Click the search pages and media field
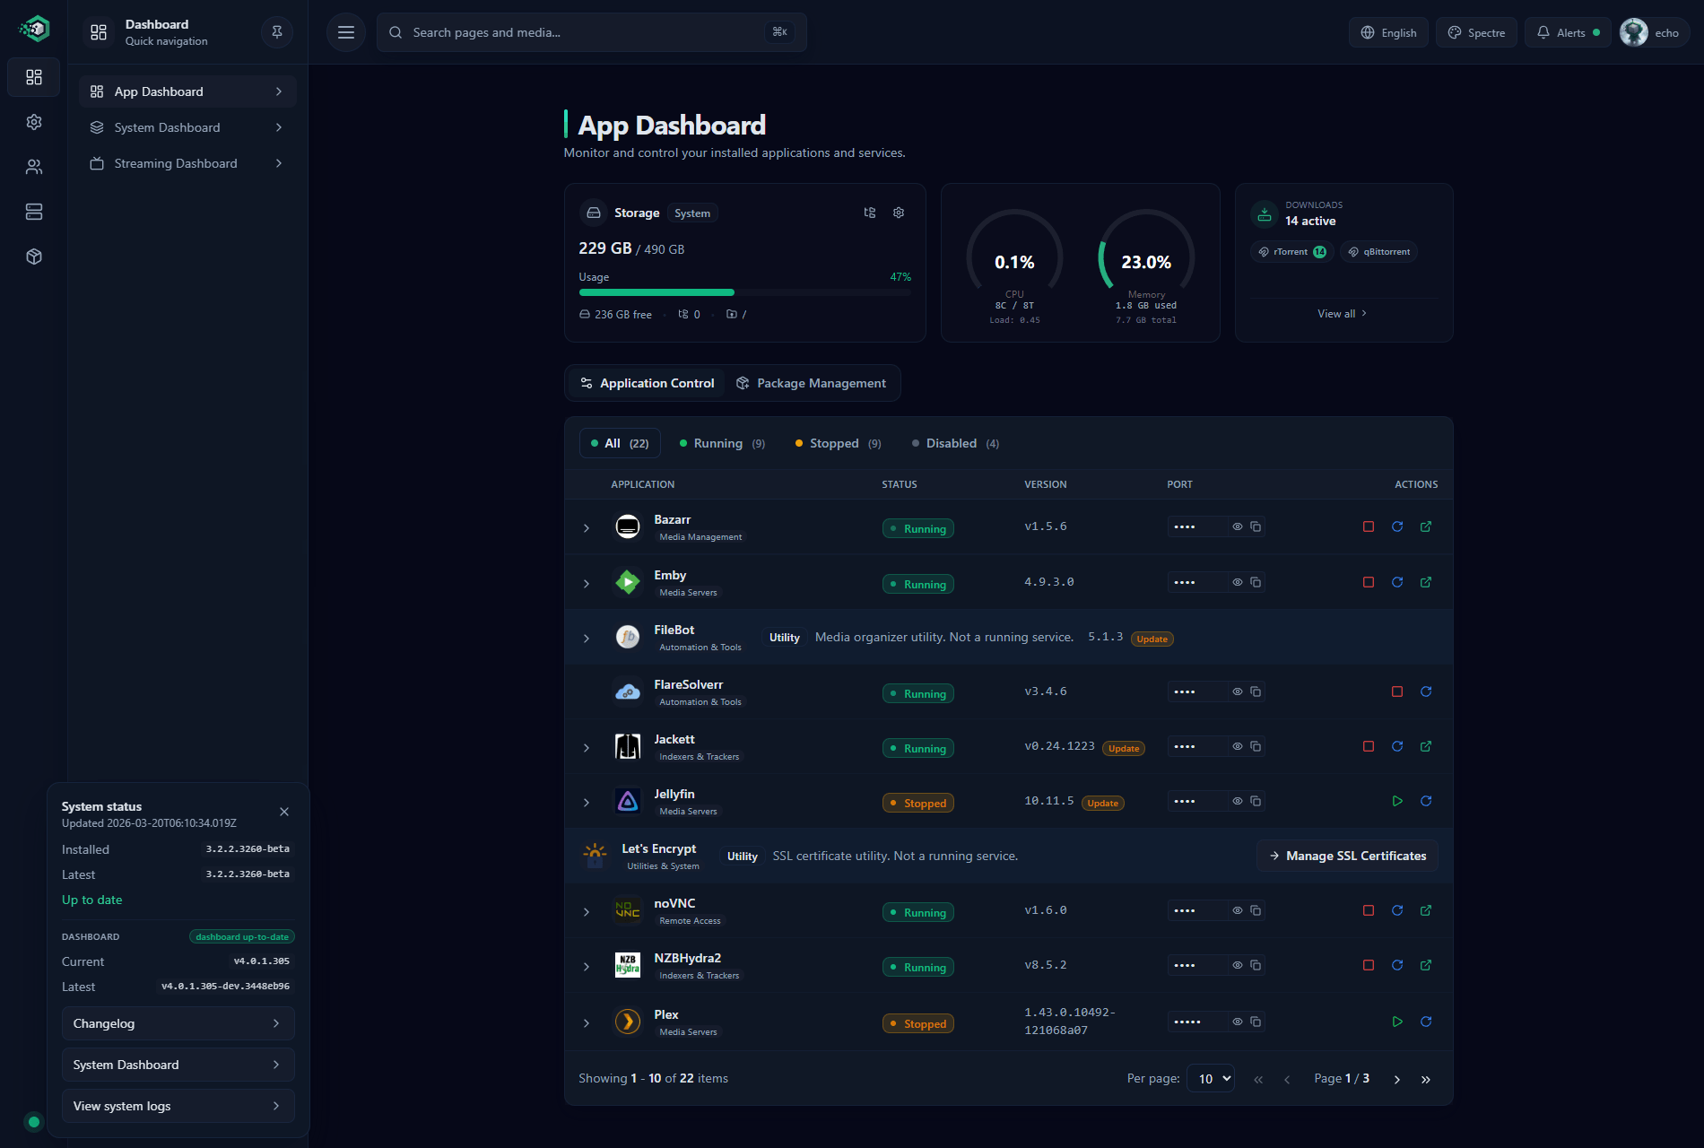This screenshot has height=1148, width=1704. click(592, 32)
